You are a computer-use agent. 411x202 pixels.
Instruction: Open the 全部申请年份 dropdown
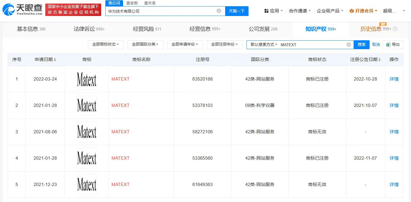pos(185,44)
